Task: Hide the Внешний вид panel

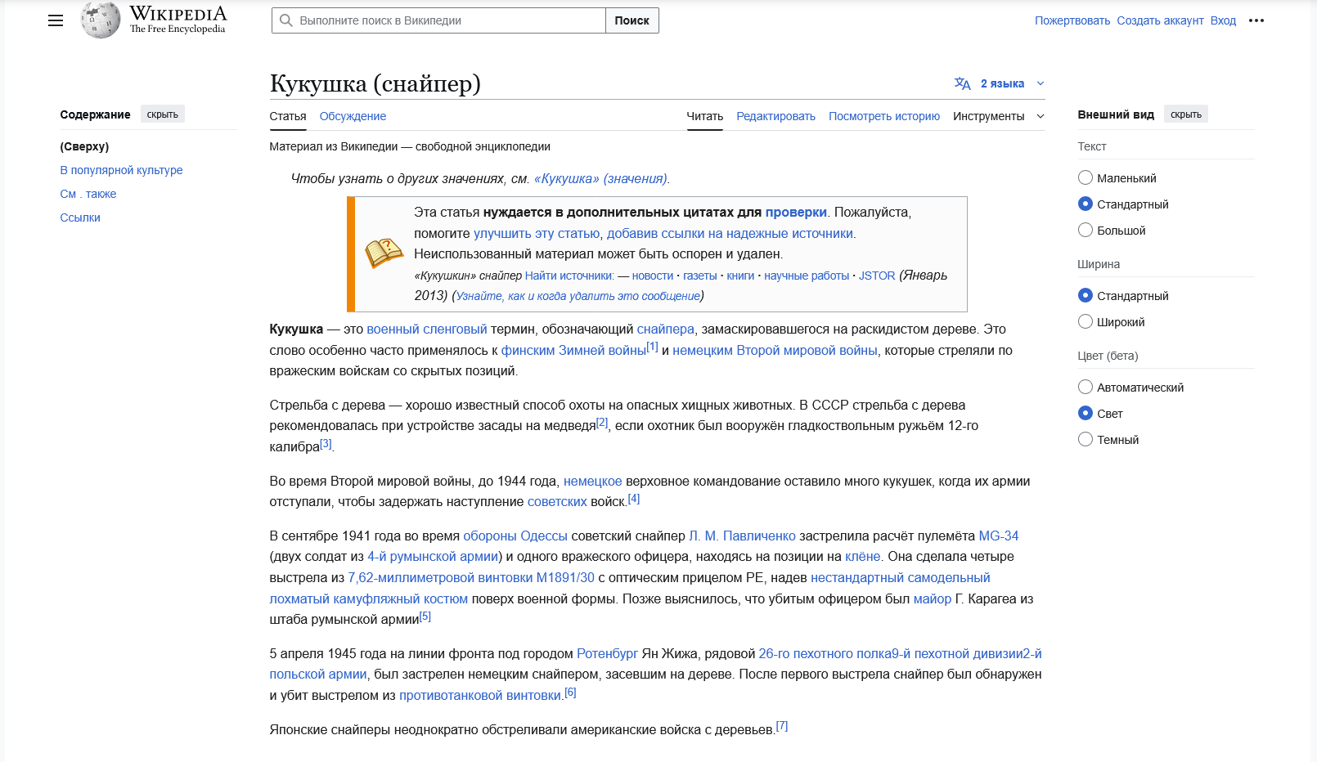Action: (x=1186, y=114)
